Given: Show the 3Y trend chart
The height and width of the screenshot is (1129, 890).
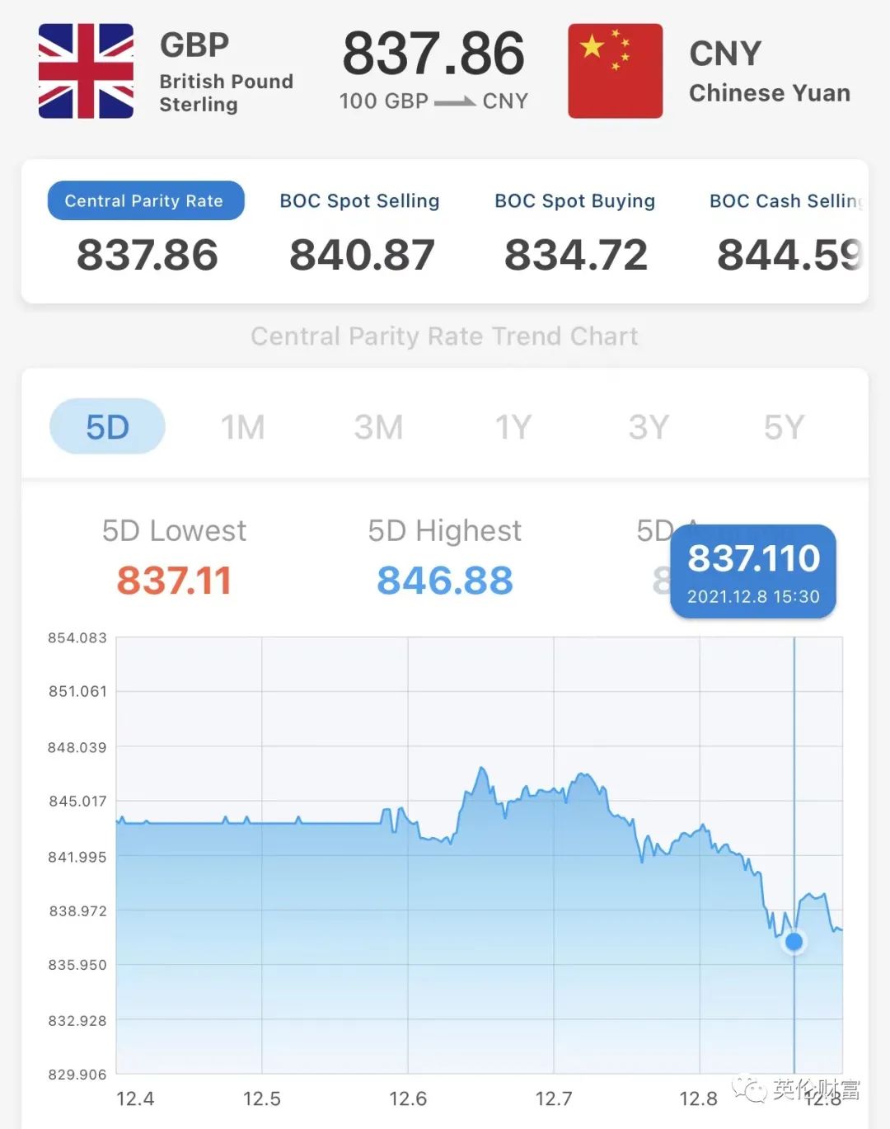Looking at the screenshot, I should pos(649,426).
